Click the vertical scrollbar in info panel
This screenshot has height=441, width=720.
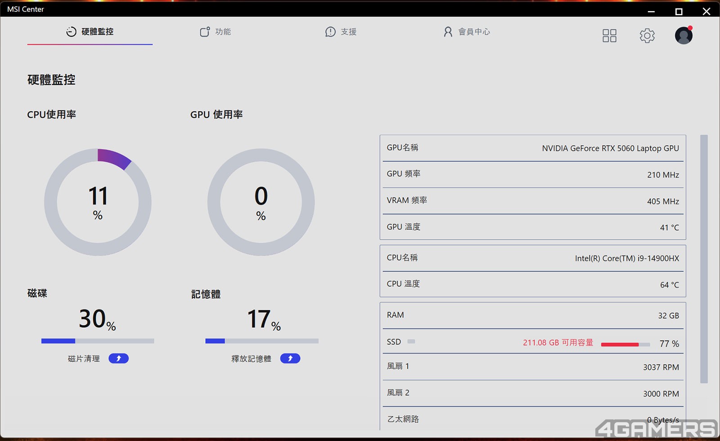point(704,258)
